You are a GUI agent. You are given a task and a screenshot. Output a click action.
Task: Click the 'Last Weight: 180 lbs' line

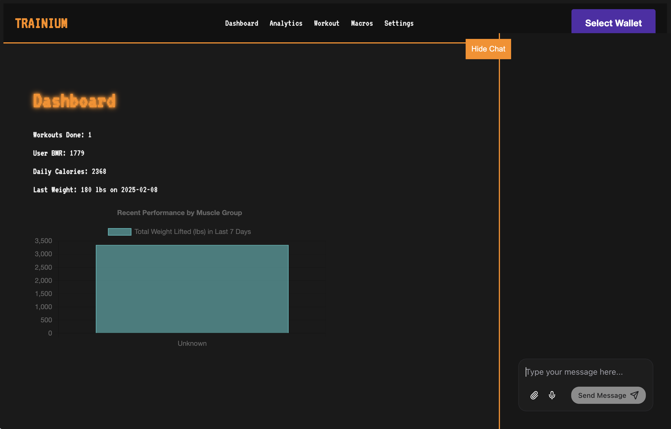95,190
